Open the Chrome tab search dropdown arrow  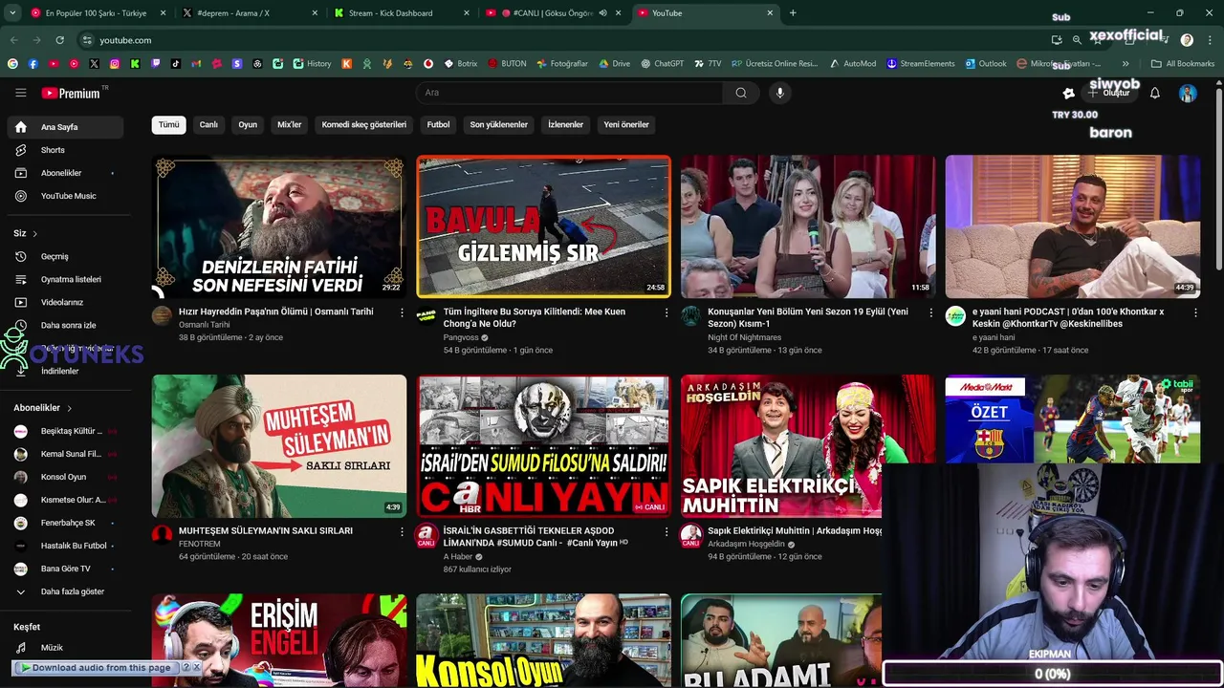[12, 13]
